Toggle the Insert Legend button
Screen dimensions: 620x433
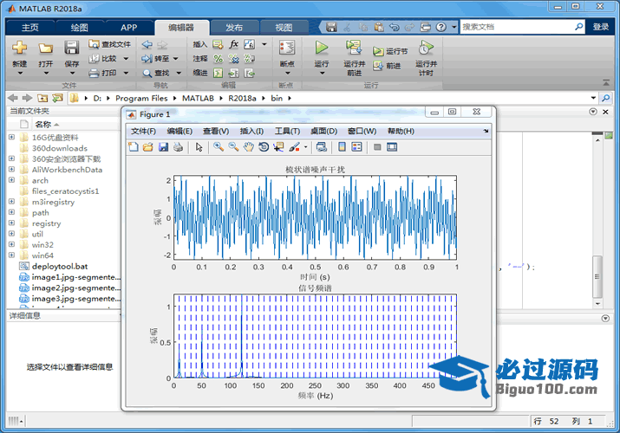pos(356,147)
